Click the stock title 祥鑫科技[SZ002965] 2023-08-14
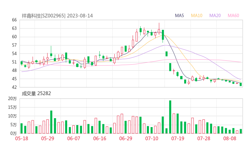 click(57, 16)
